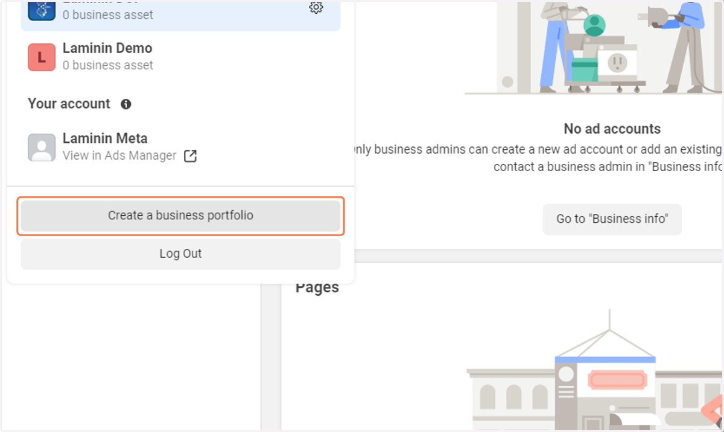Click "0 business asset" under Laminin Demo
Image resolution: width=724 pixels, height=432 pixels.
108,65
